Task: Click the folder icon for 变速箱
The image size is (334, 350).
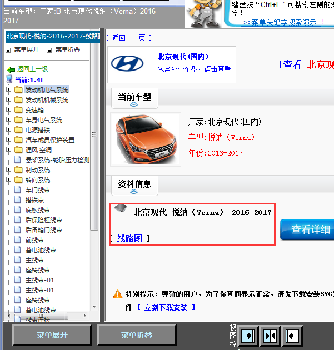Action: (18, 109)
